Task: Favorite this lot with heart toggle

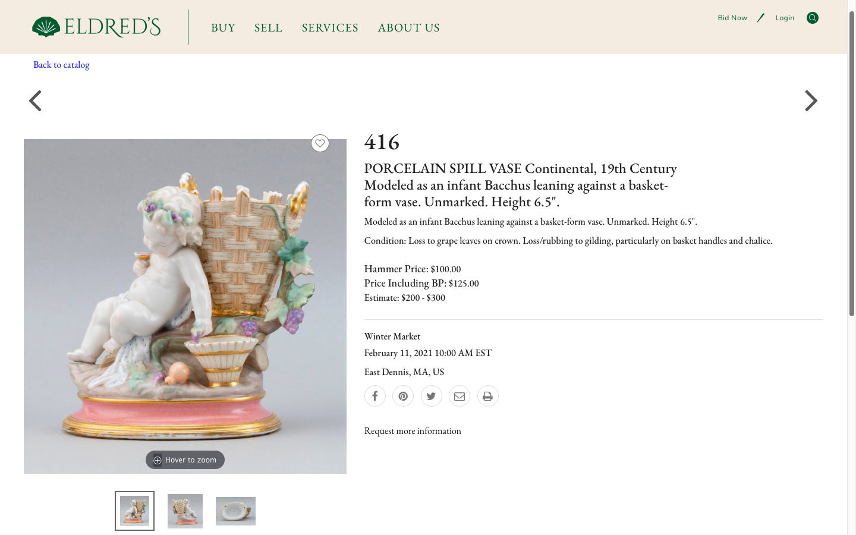Action: click(320, 143)
